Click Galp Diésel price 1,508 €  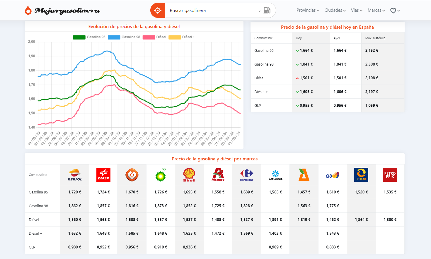coord(132,220)
